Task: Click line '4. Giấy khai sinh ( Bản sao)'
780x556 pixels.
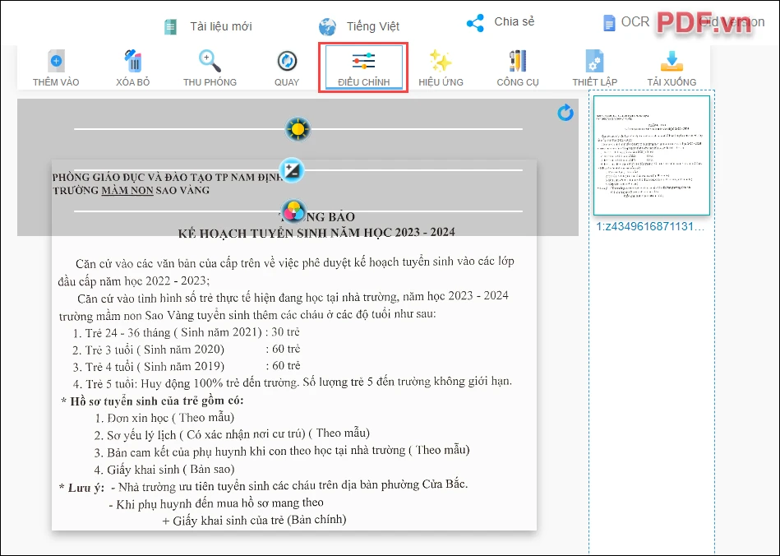Action: [x=164, y=470]
